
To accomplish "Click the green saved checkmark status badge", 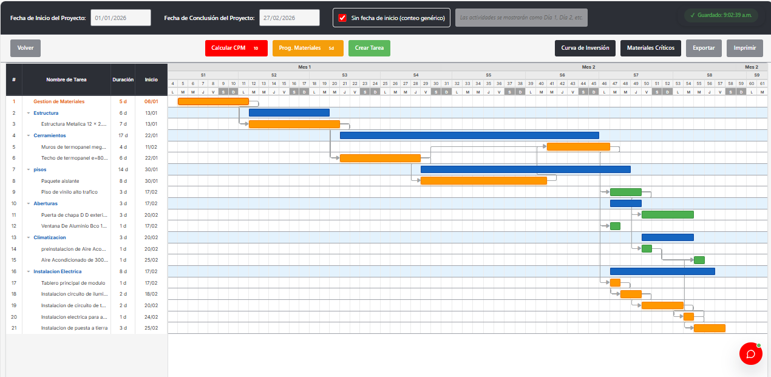I will 721,15.
